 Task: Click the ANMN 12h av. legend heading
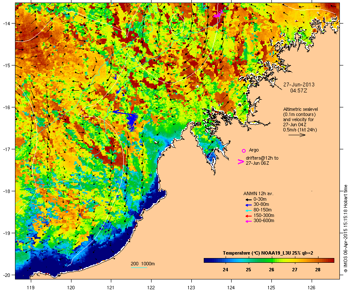[x=258, y=193]
